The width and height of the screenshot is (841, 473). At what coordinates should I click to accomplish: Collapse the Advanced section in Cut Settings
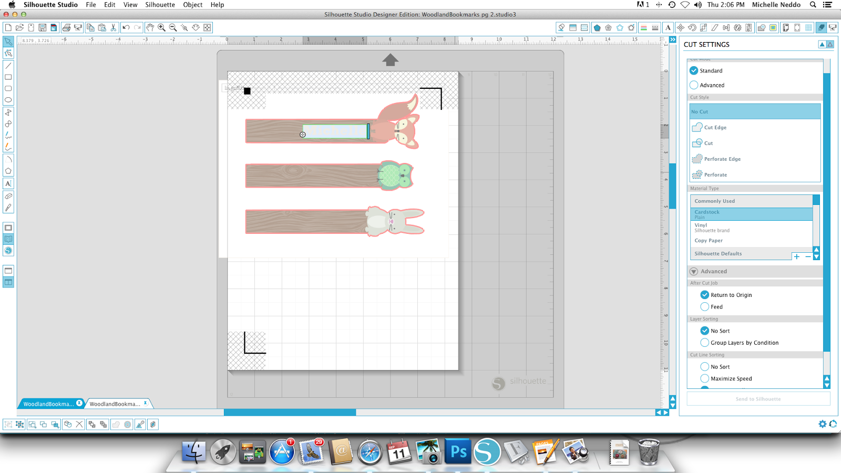[x=693, y=271]
